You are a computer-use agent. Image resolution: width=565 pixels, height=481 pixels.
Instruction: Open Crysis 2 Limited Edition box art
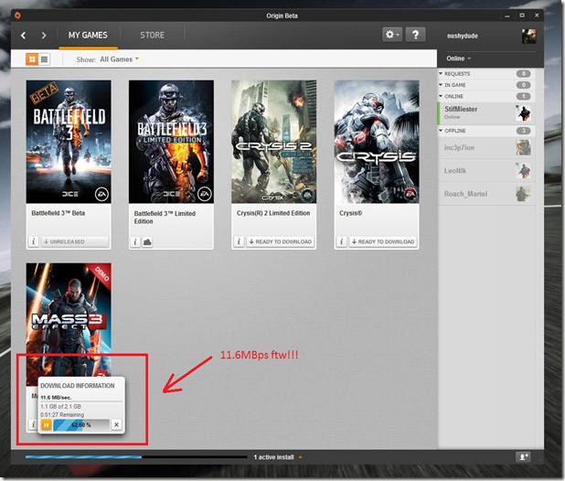tap(274, 142)
